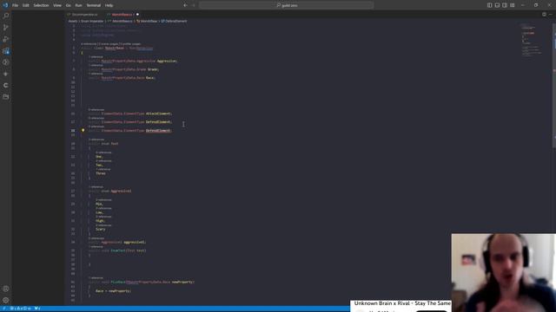Click enum member High
This screenshot has height=312, width=556.
click(x=100, y=221)
